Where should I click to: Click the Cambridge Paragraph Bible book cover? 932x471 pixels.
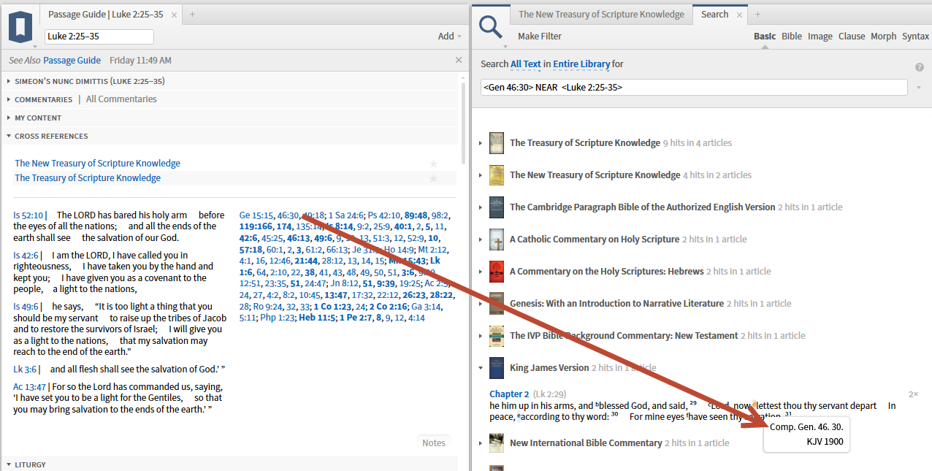497,207
